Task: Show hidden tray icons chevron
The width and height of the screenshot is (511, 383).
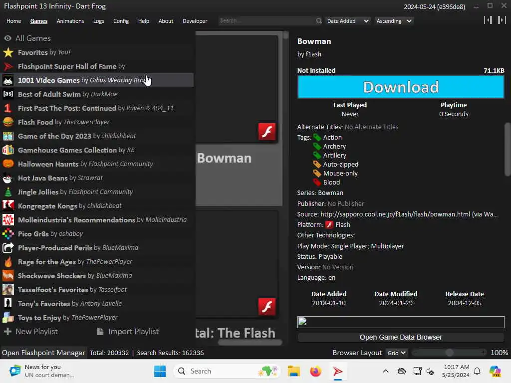Action: pyautogui.click(x=386, y=371)
